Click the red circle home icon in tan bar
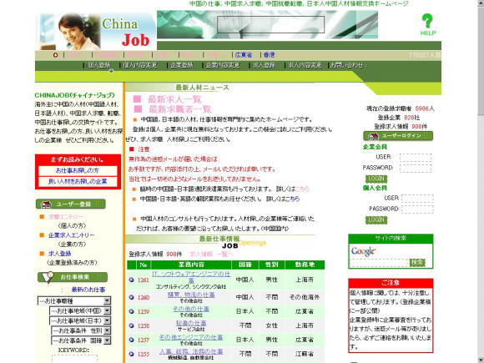Viewport: 484px width, 363px height. click(56, 55)
